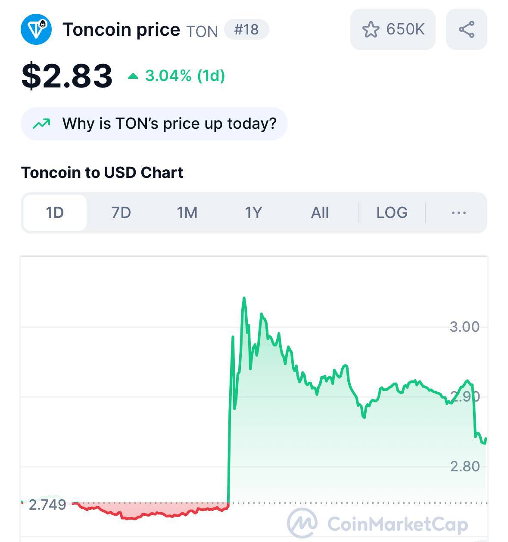The image size is (508, 542).
Task: Click the chart's peak near 3.00
Action: coord(244,299)
